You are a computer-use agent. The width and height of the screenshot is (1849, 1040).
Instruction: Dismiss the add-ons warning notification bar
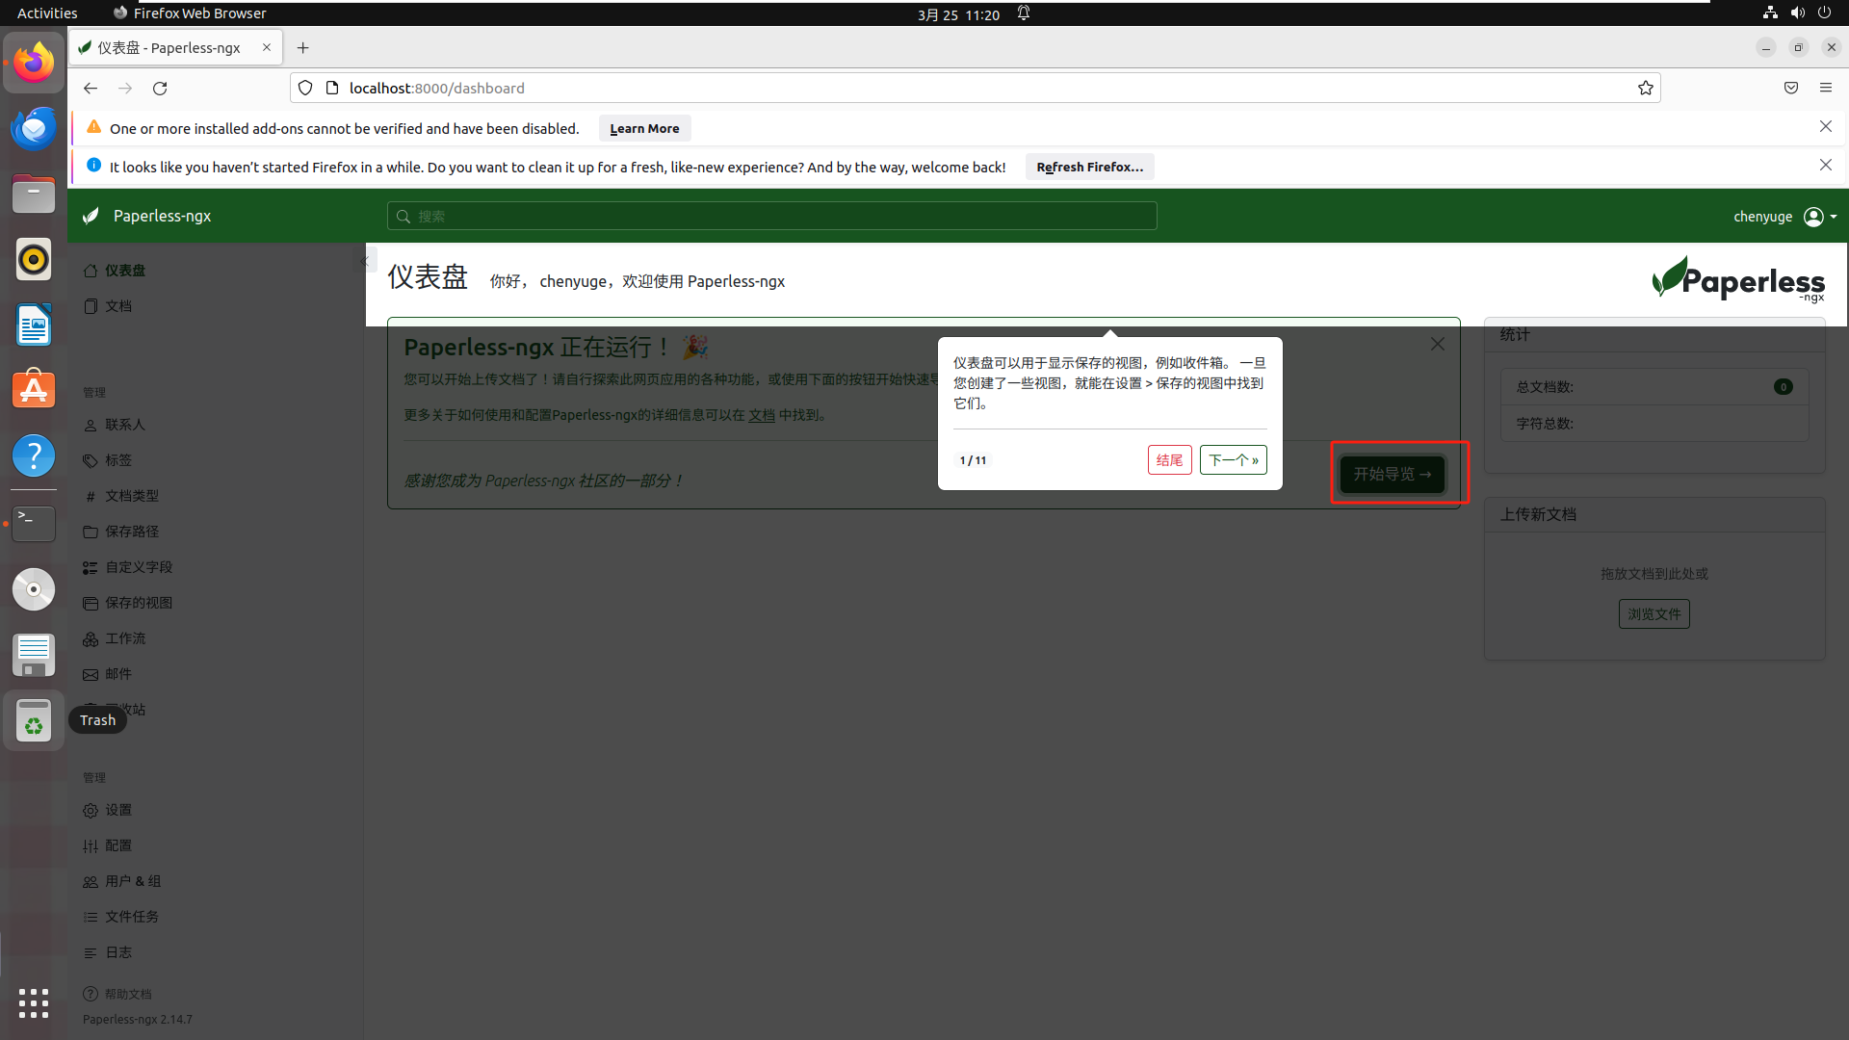1825,127
